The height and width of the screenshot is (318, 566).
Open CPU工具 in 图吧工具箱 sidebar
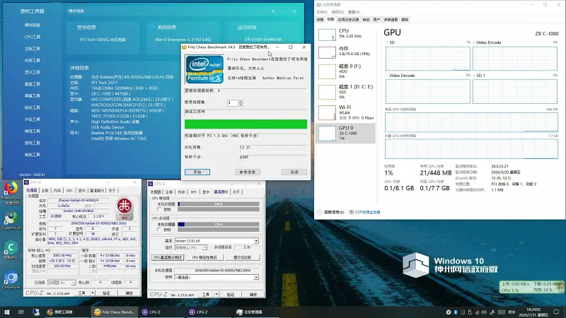[x=32, y=37]
